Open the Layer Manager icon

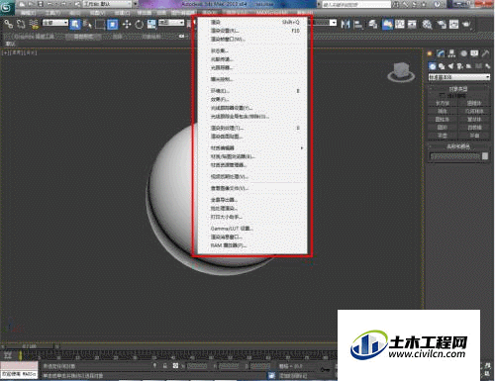(x=373, y=24)
